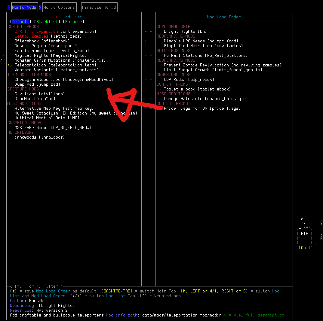
Task: Select Bright Nights in load order
Action: pyautogui.click(x=185, y=32)
